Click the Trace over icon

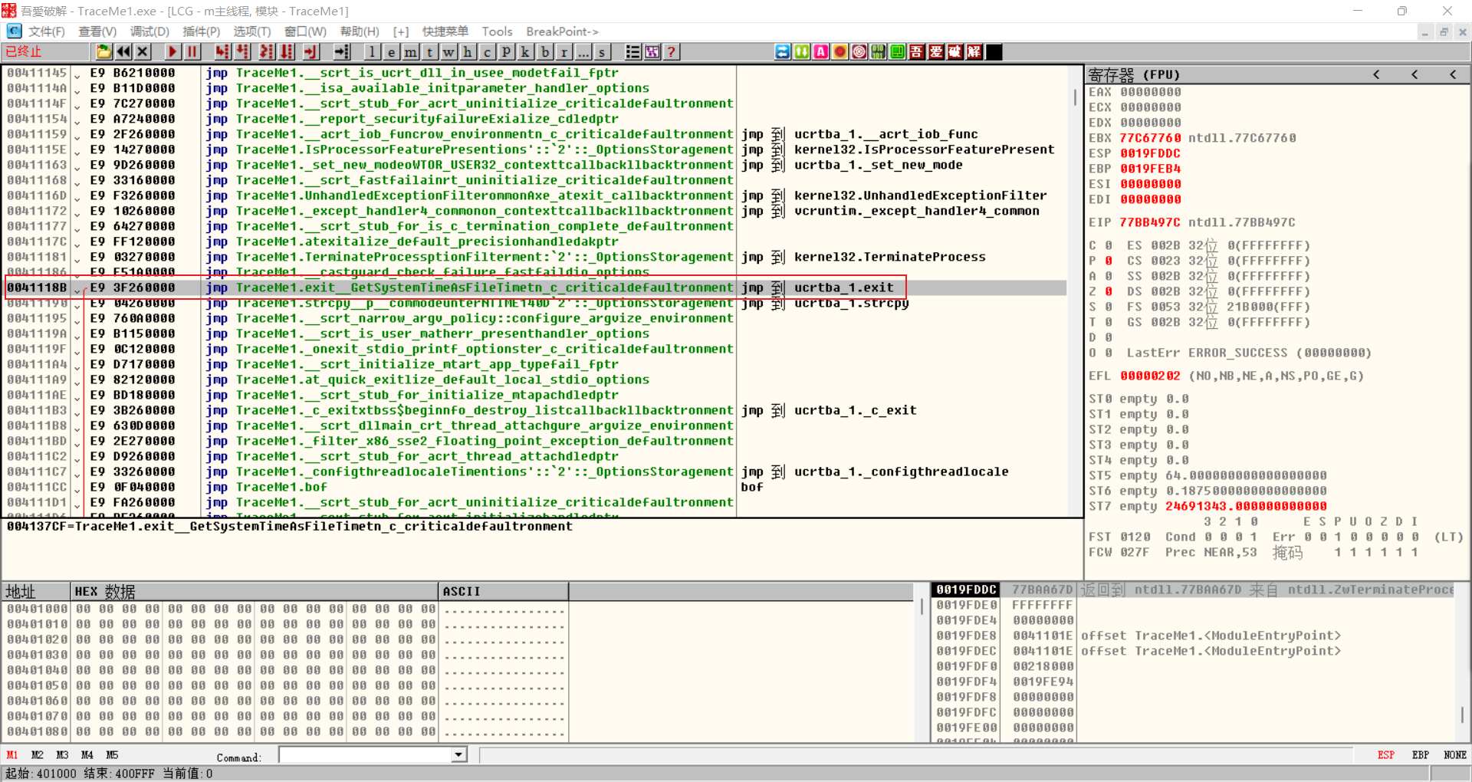(x=287, y=52)
